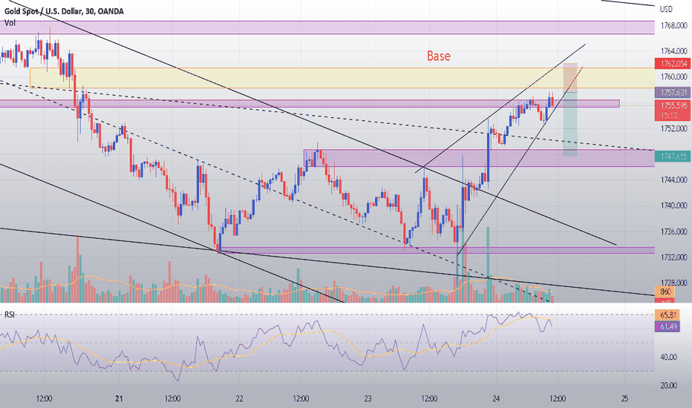The width and height of the screenshot is (692, 408).
Task: Click the purple 61.49 RSI value tag
Action: 667,326
